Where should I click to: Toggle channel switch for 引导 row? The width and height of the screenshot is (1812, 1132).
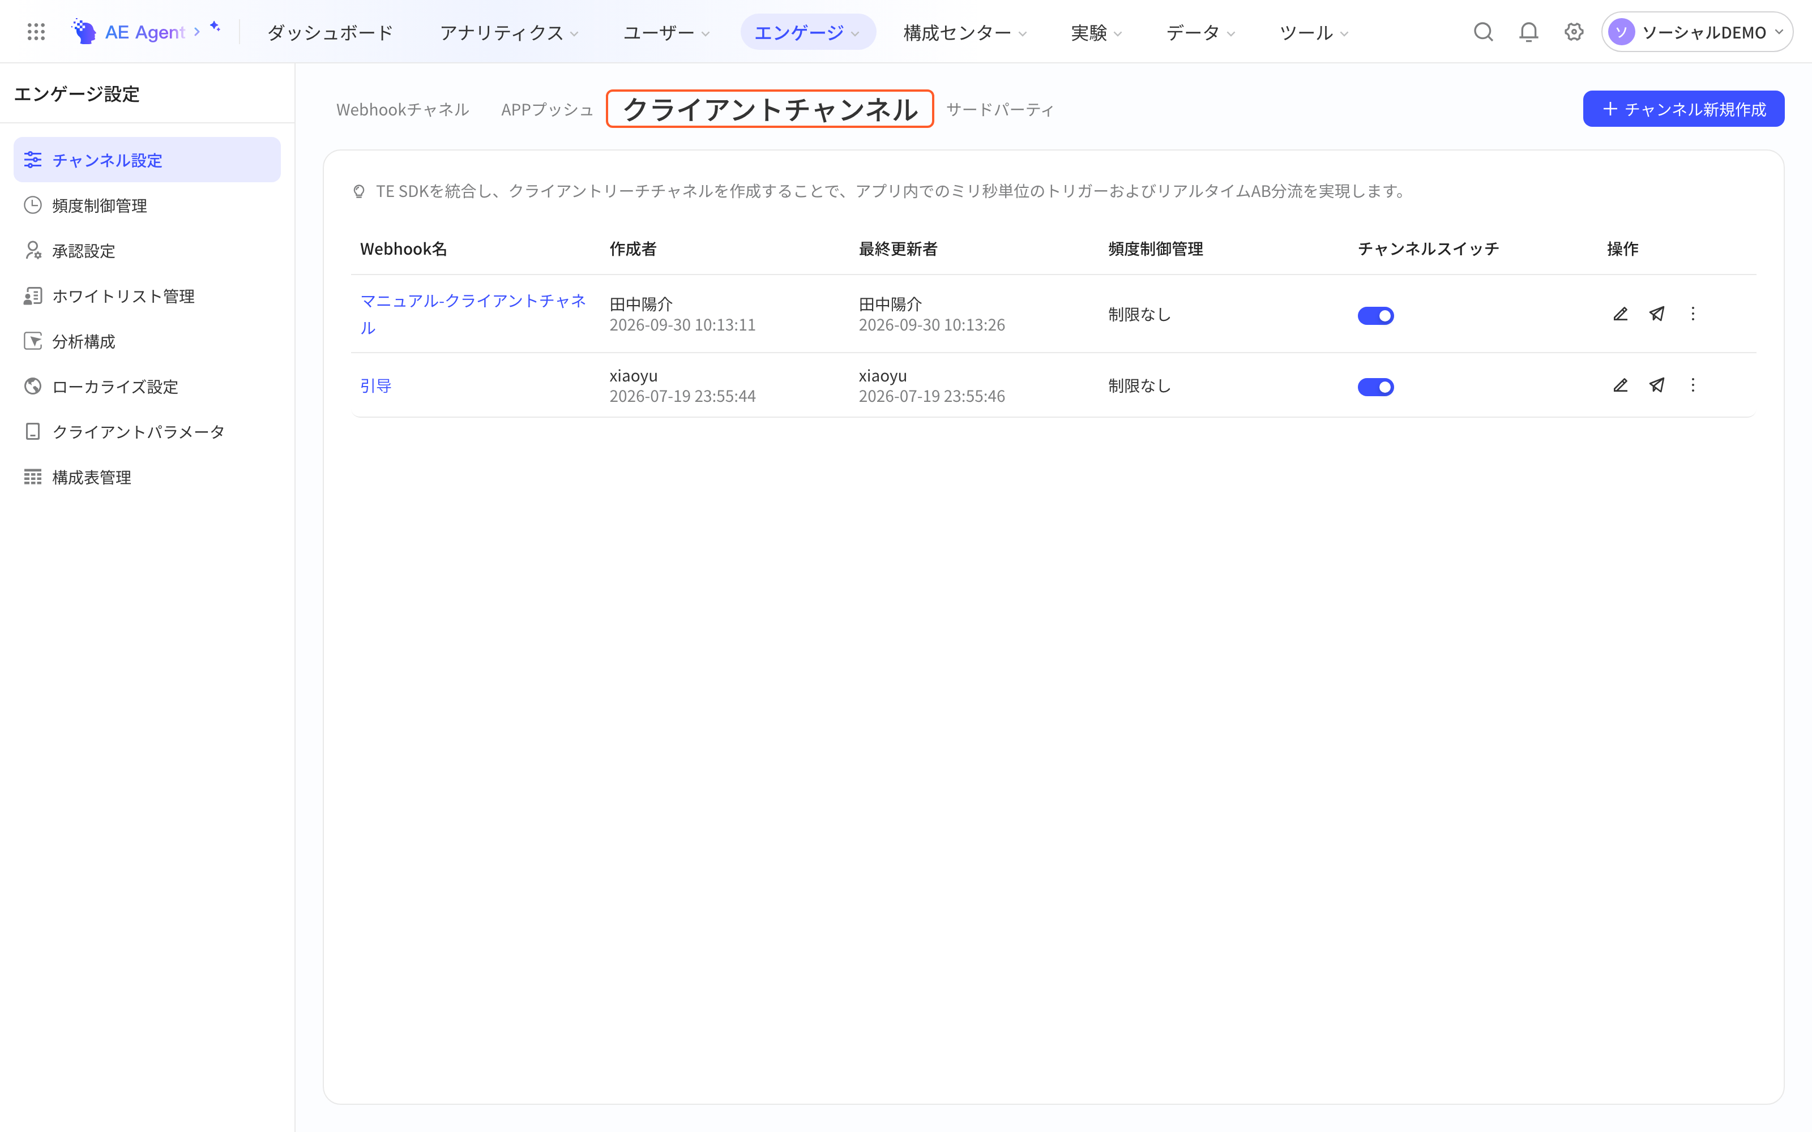click(x=1375, y=387)
